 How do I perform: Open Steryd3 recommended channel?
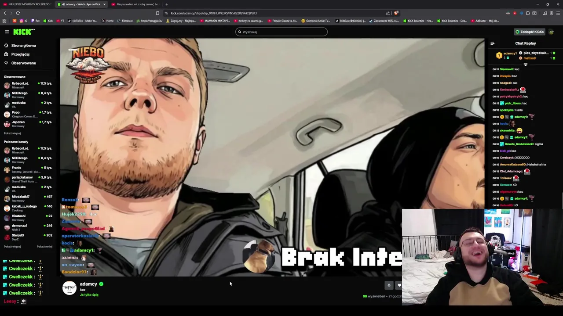(28, 237)
